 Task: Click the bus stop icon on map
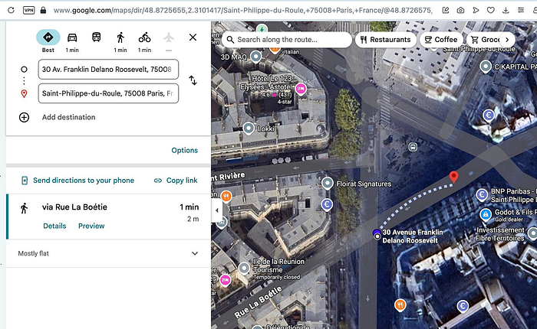click(x=413, y=147)
